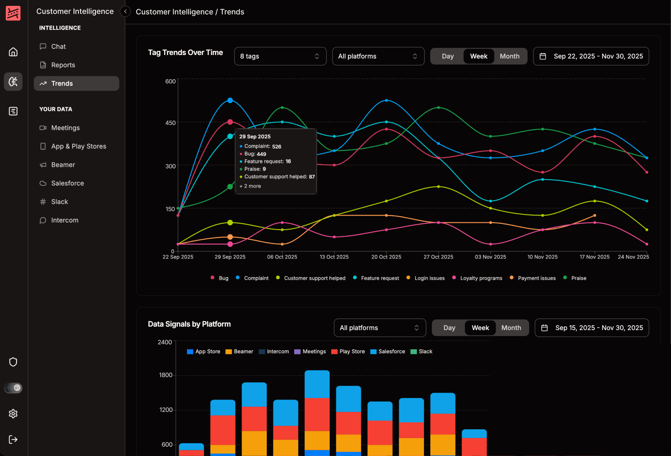Collapse the sidebar with the chevron
Image resolution: width=671 pixels, height=456 pixels.
[x=125, y=11]
